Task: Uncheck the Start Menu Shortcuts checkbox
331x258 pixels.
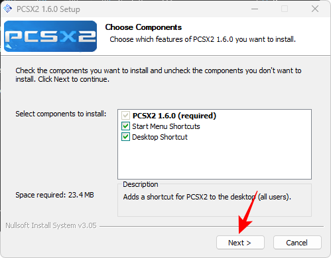Action: point(125,126)
